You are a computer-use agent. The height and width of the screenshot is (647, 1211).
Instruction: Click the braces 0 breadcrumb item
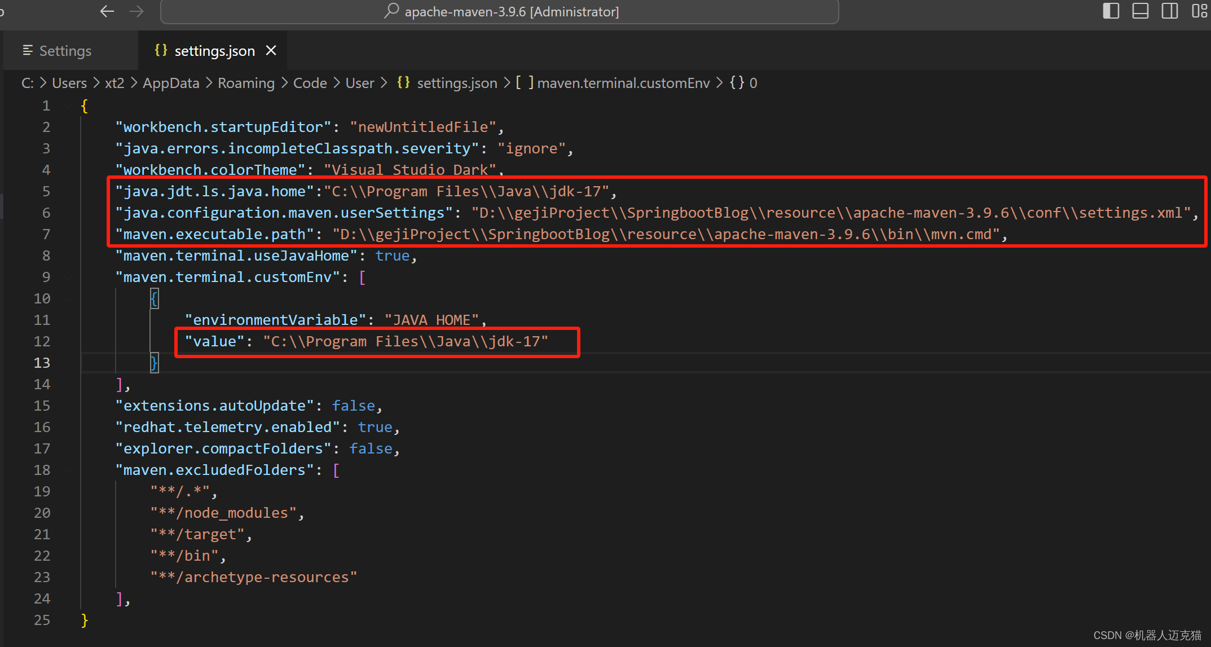click(743, 83)
